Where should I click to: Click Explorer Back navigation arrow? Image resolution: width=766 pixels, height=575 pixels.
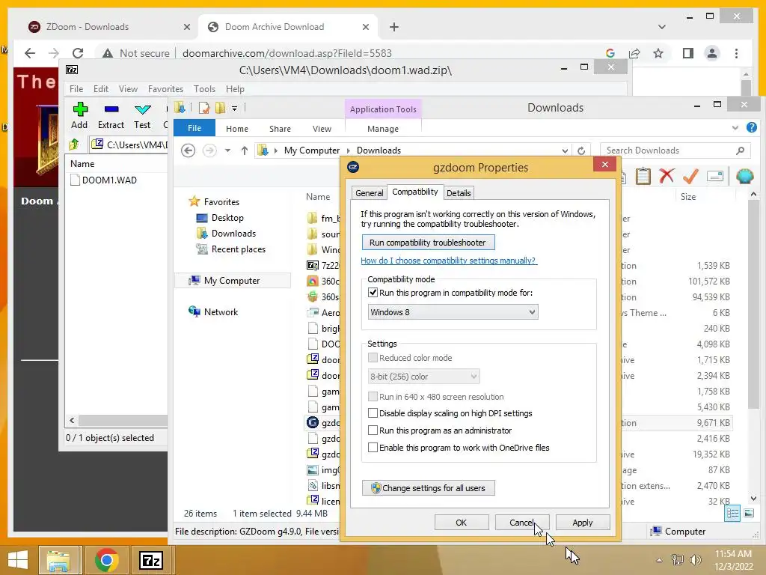coord(188,150)
